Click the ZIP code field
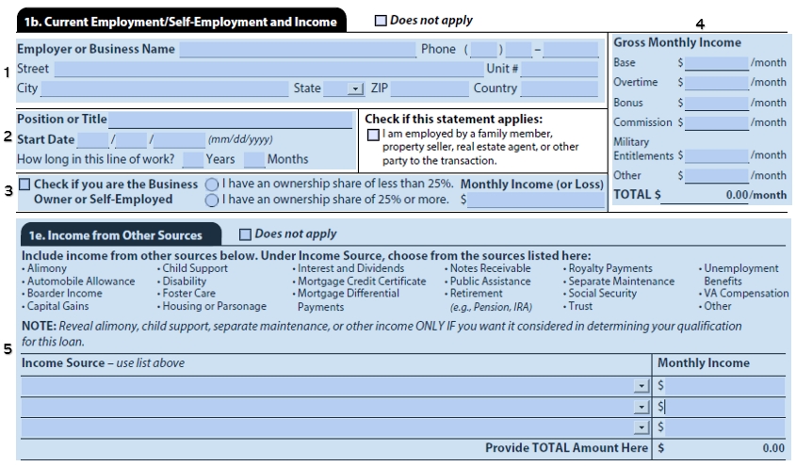This screenshot has width=796, height=466. click(x=430, y=89)
